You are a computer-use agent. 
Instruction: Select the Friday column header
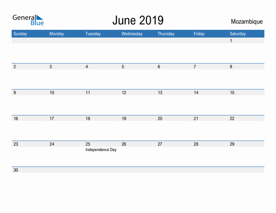(199, 34)
